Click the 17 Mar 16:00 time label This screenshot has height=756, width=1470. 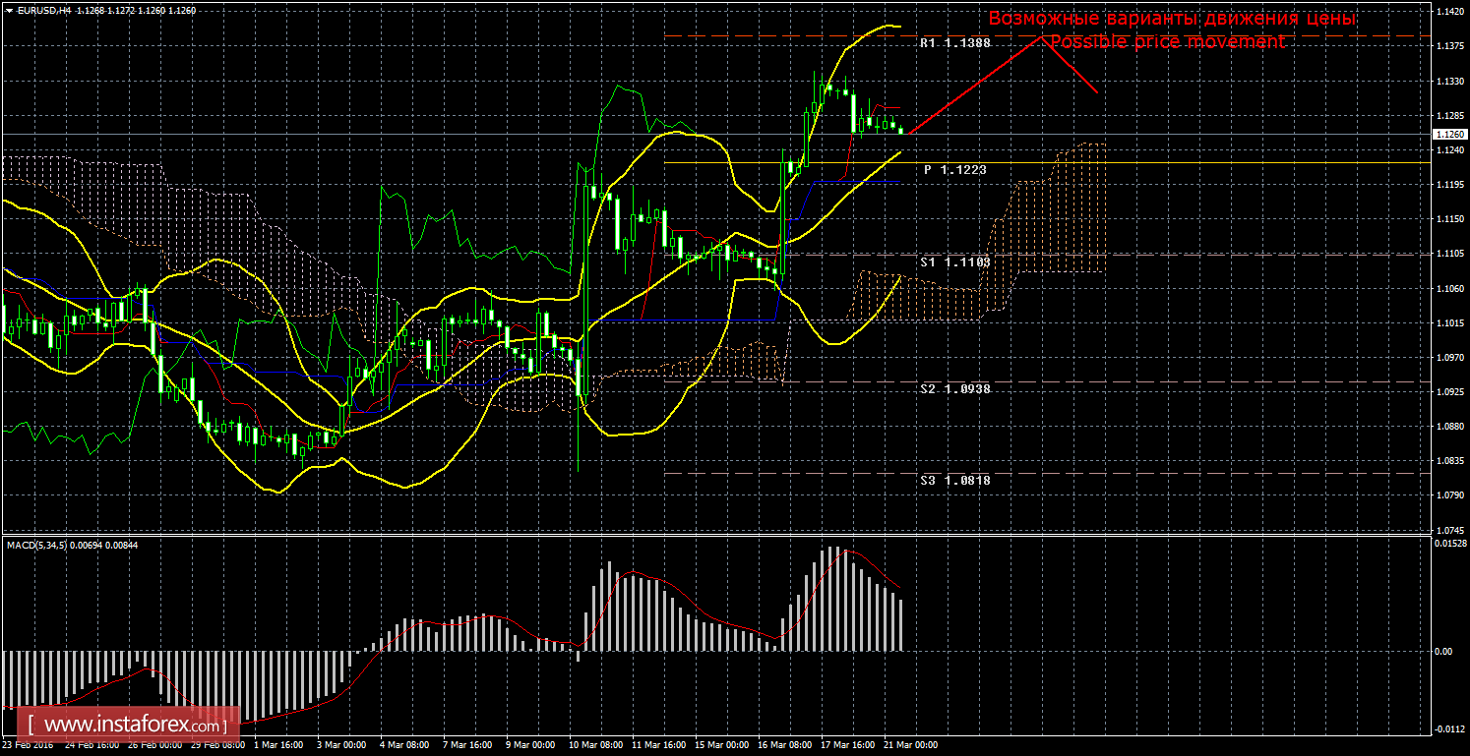coord(848,746)
